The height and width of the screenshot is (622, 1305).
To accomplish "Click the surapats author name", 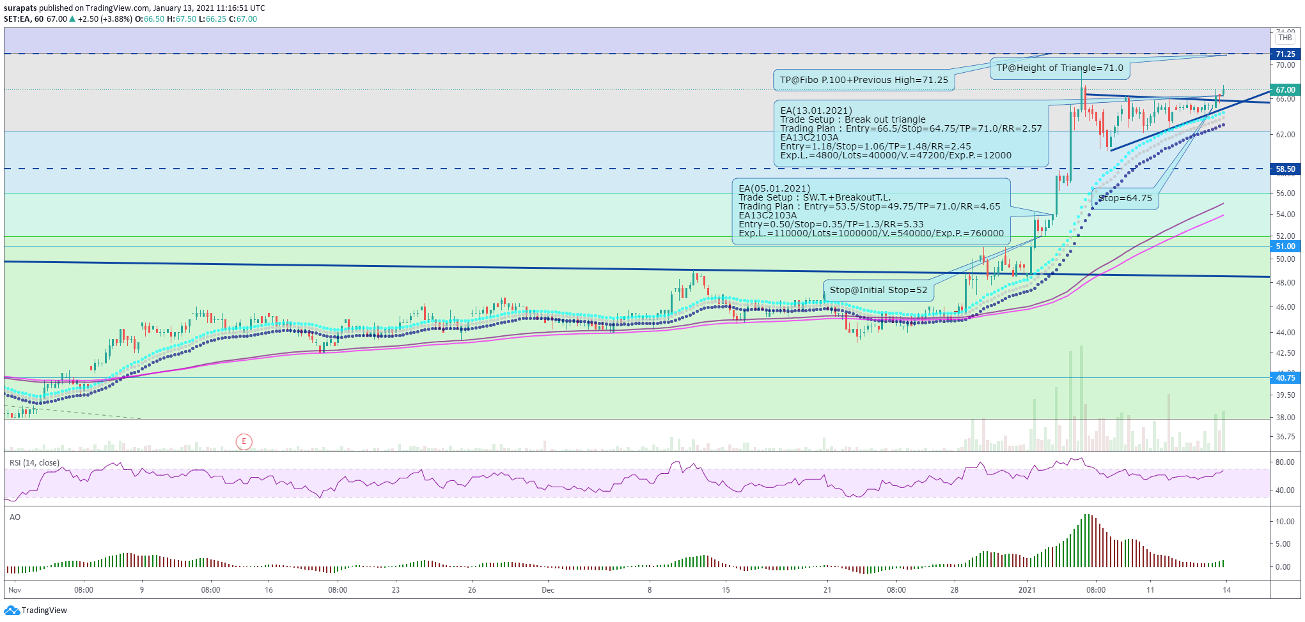I will click(x=20, y=8).
